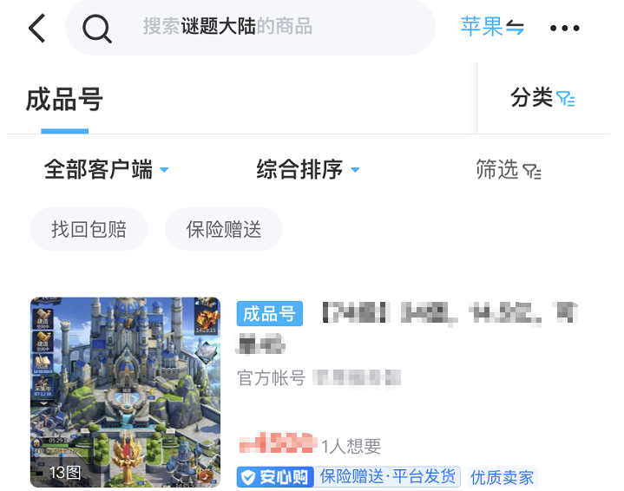Image resolution: width=624 pixels, height=491 pixels.
Task: Click the 苹果 platform switch arrows icon
Action: 515,28
